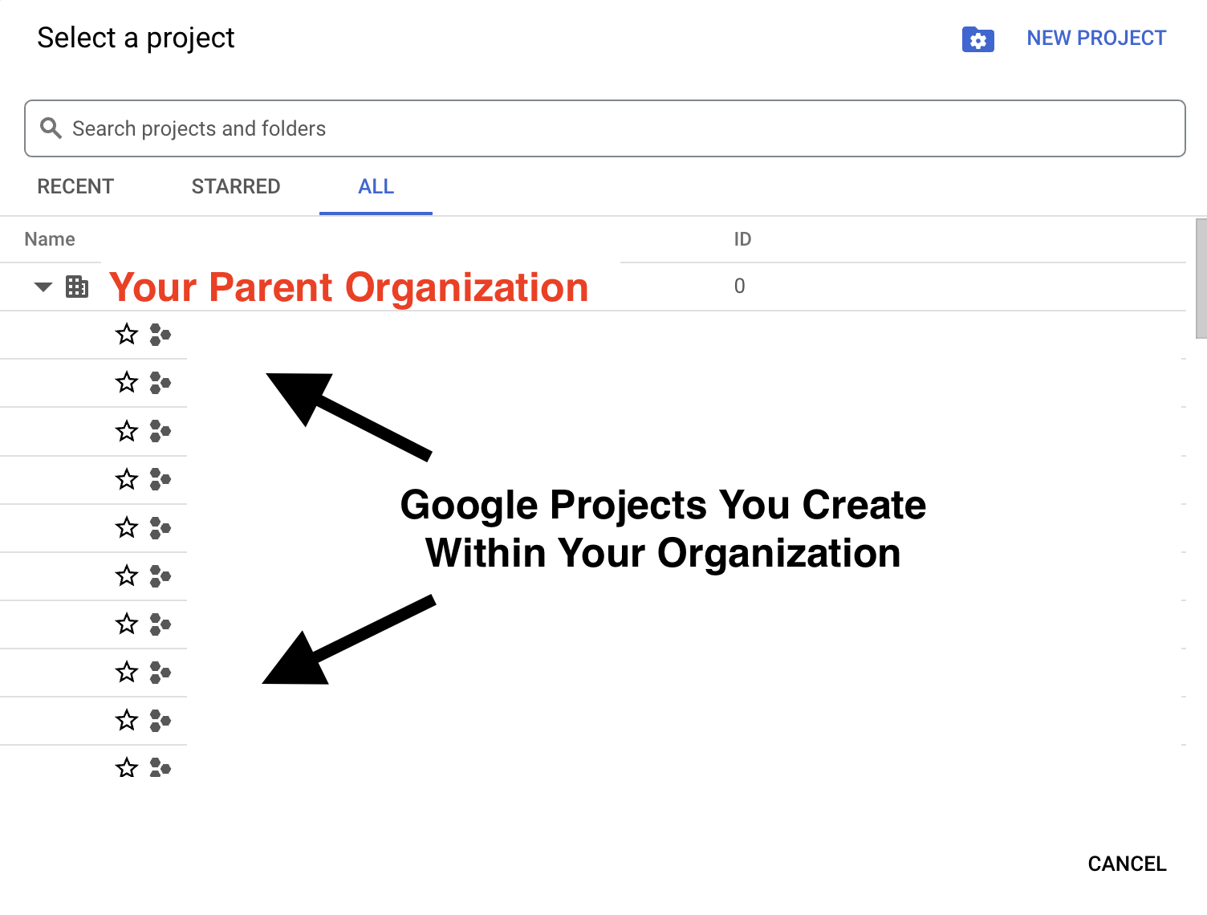
Task: Open the manage resources folder icon
Action: [977, 39]
